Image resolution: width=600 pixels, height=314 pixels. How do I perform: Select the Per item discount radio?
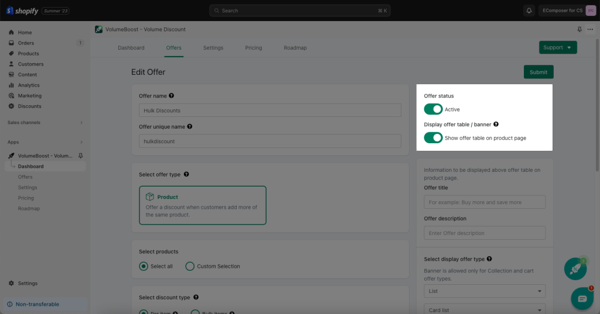(144, 312)
